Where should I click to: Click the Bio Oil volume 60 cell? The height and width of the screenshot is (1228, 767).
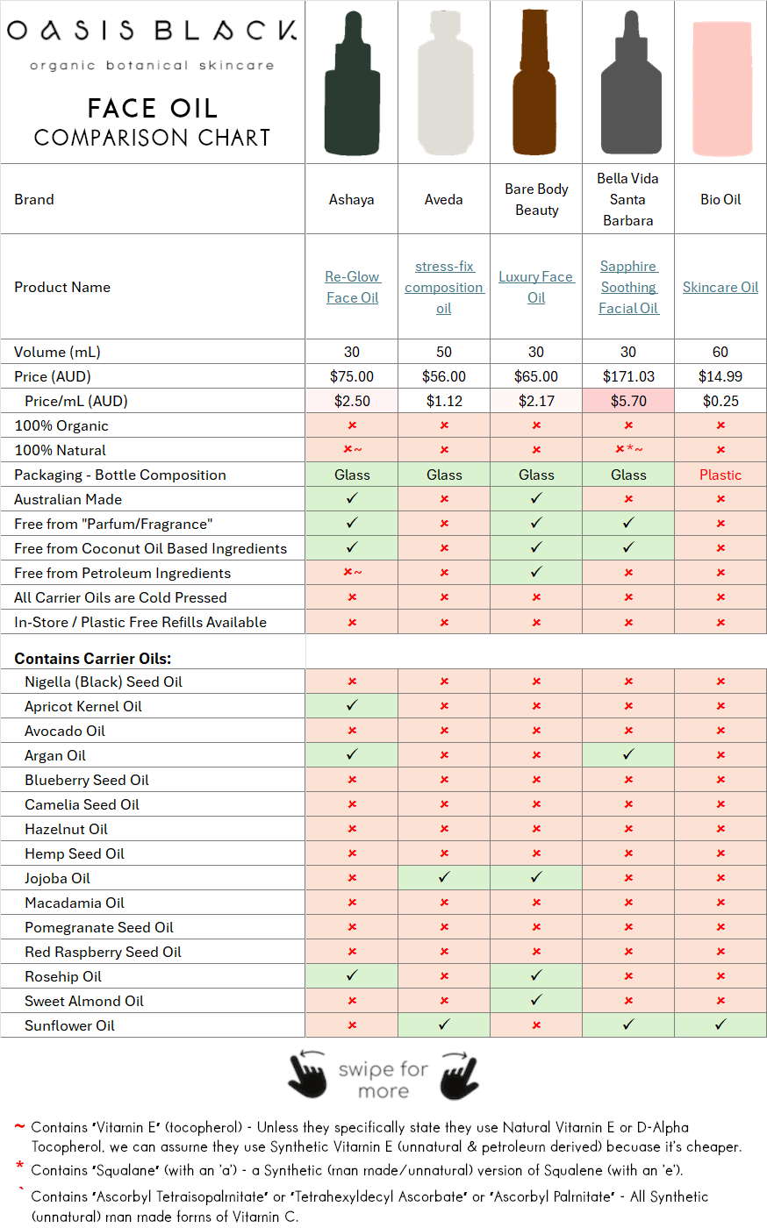click(720, 352)
